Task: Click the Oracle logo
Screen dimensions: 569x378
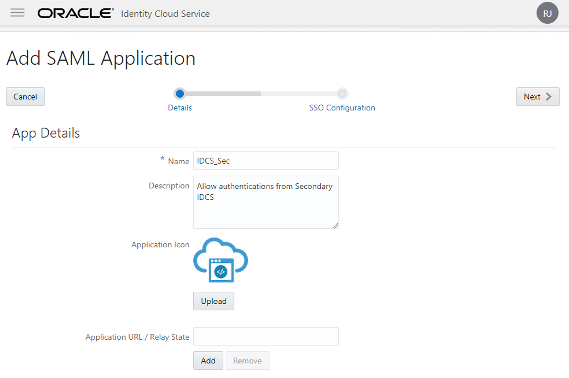Action: [x=76, y=13]
